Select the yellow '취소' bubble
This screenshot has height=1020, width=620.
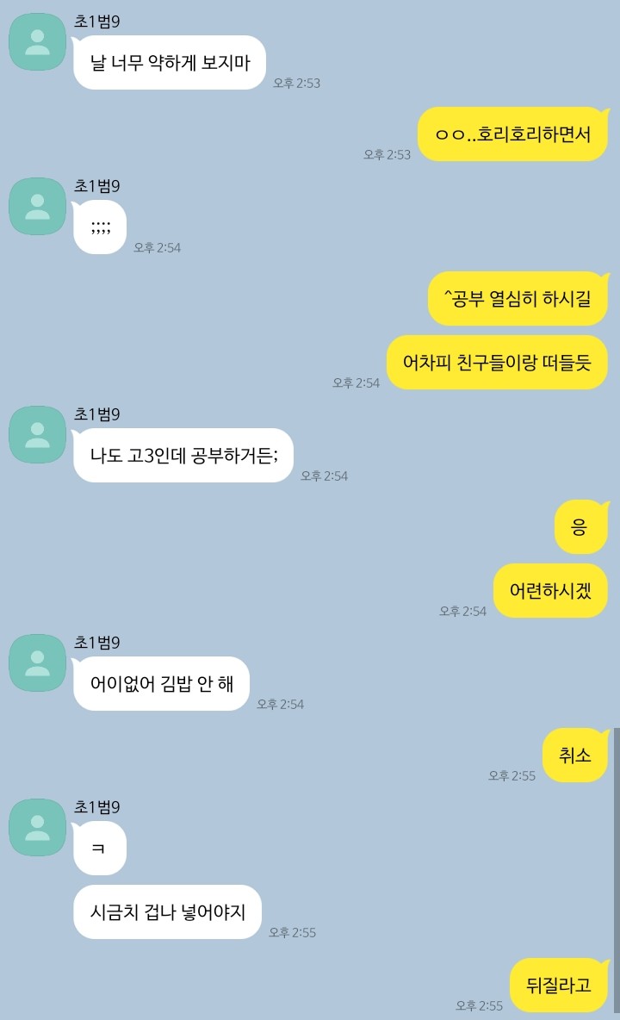(575, 756)
